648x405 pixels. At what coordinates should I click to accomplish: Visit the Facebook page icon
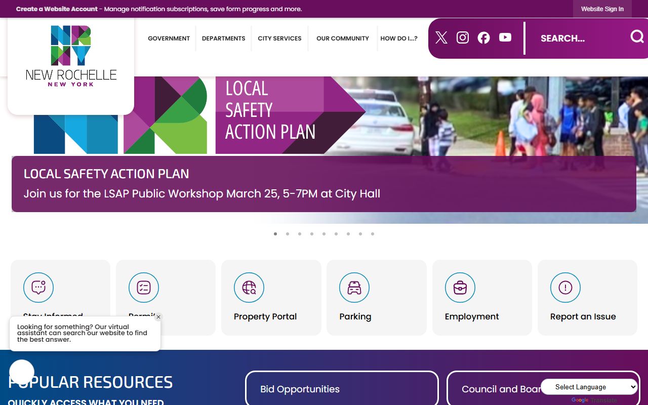tap(484, 37)
